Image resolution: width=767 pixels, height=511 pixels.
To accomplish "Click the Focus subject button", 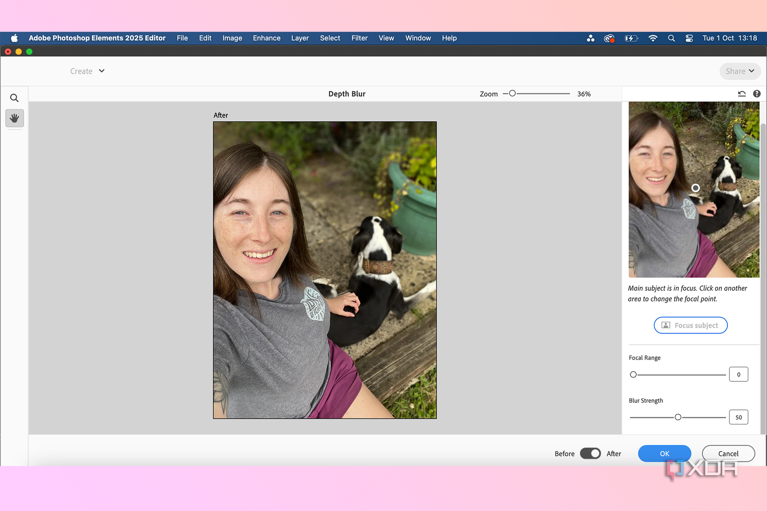I will click(690, 325).
